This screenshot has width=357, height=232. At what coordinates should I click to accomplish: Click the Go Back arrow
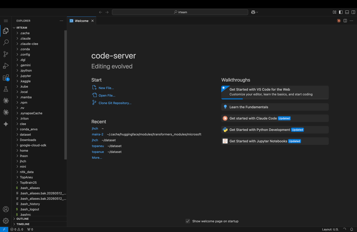[x=100, y=12]
